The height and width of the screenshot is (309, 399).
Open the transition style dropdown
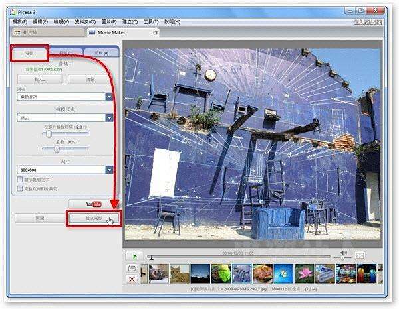tap(110, 118)
